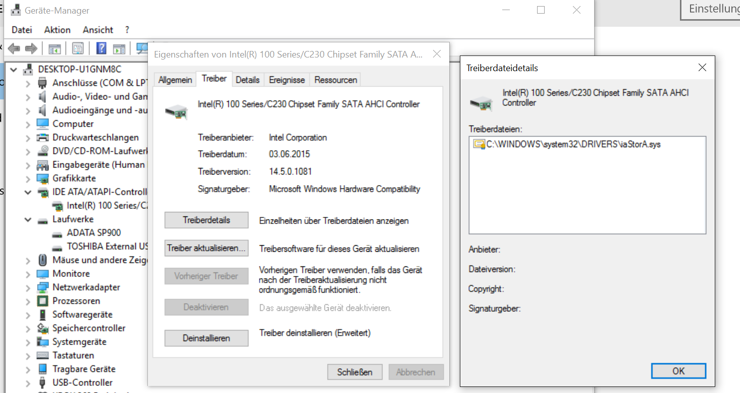The width and height of the screenshot is (740, 393).
Task: Click the properties sheet toolbar icon
Action: click(78, 48)
